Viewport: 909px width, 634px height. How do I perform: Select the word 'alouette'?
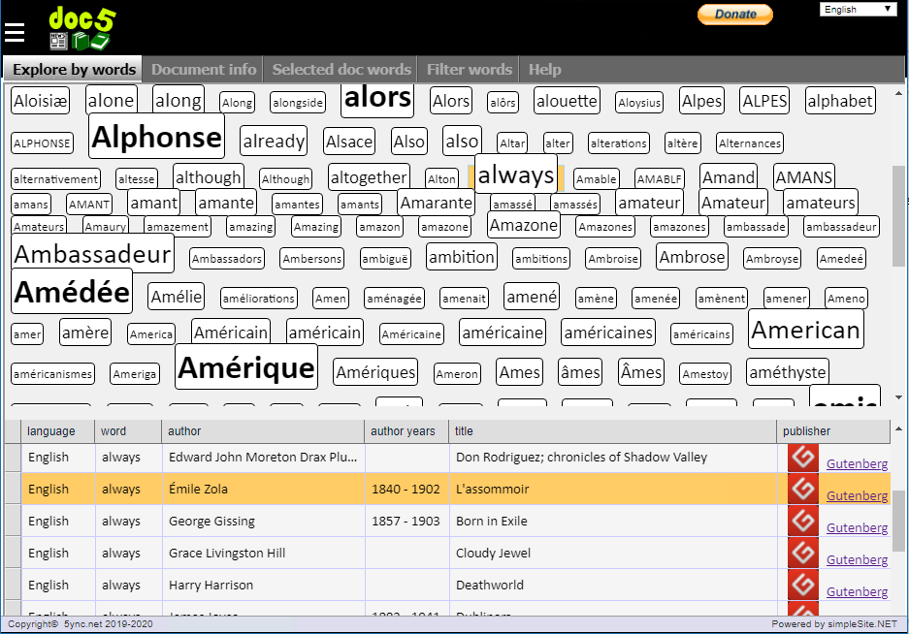point(567,101)
